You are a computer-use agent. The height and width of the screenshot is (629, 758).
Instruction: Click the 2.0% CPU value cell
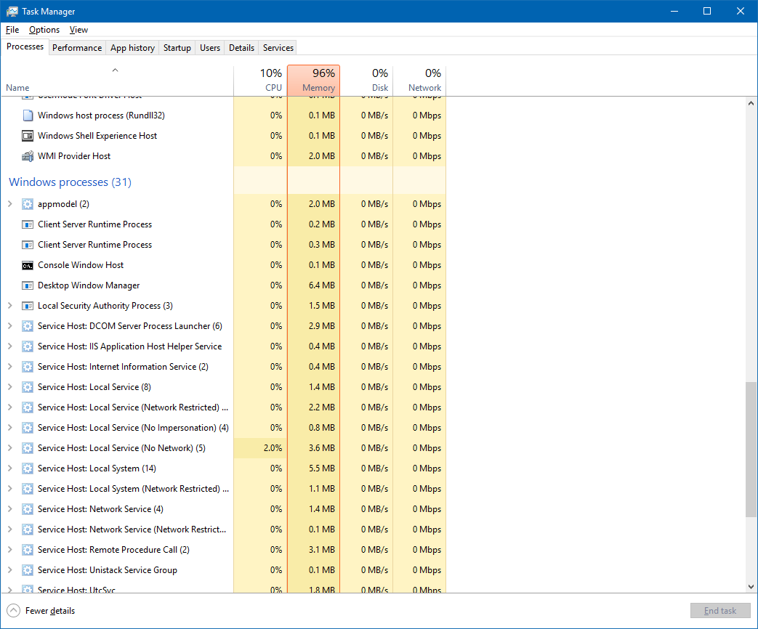tap(261, 448)
